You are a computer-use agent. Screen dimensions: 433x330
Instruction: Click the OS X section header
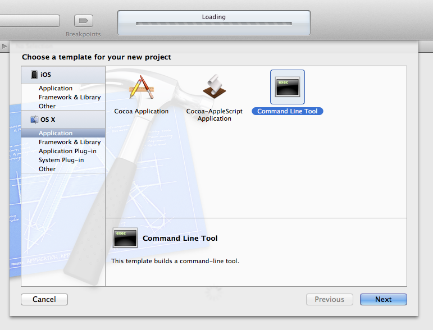(63, 120)
